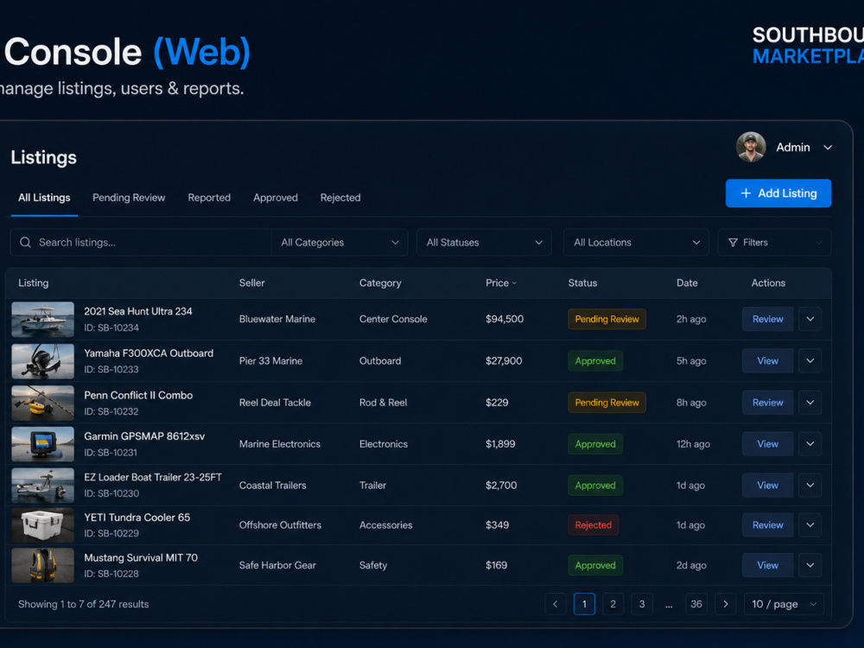This screenshot has height=648, width=864.
Task: Click the Seller column header
Action: pyautogui.click(x=251, y=283)
